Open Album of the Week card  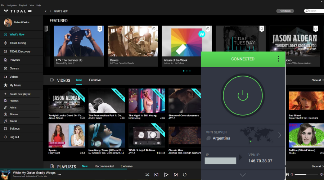point(187,46)
